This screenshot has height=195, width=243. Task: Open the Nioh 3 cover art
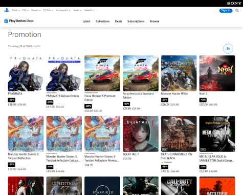[x=217, y=73]
